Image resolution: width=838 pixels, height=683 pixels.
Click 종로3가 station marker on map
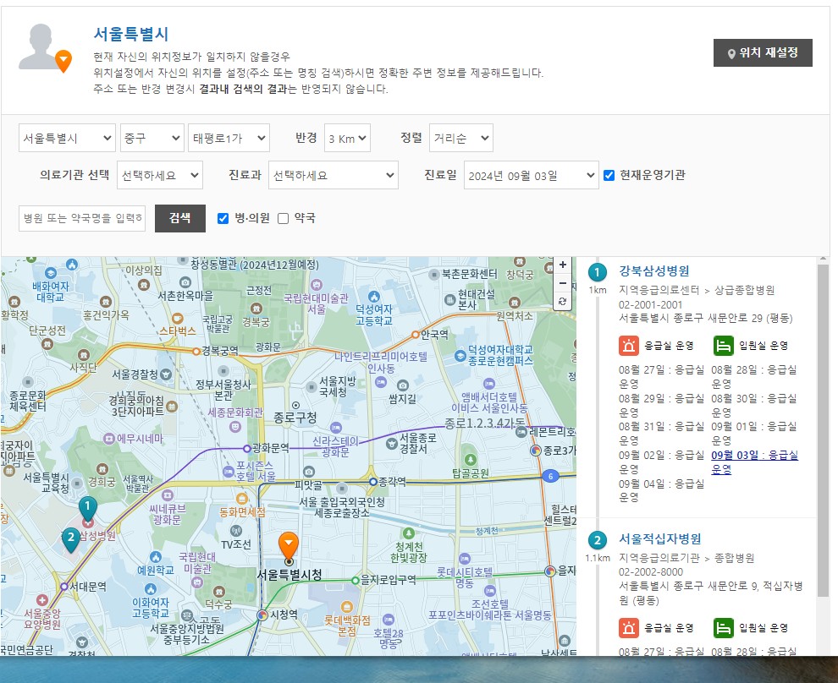click(536, 451)
